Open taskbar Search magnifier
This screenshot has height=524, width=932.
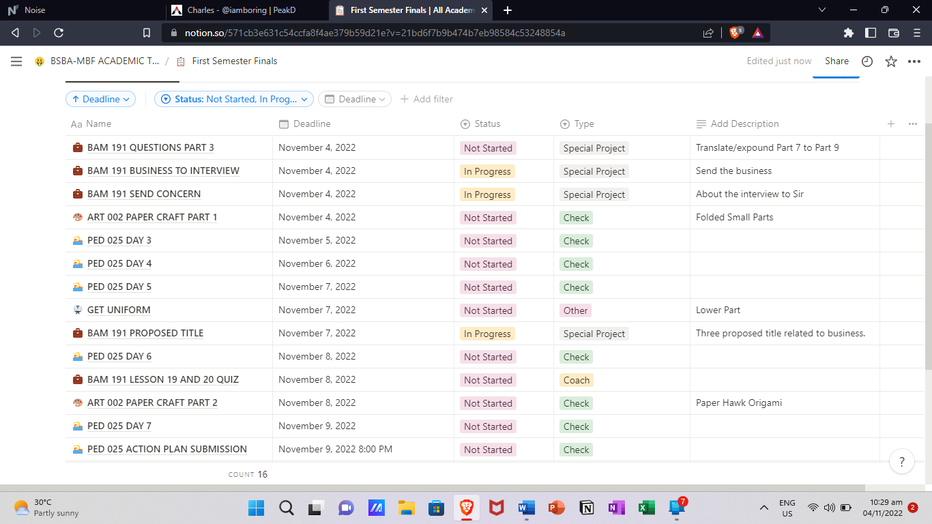point(287,508)
